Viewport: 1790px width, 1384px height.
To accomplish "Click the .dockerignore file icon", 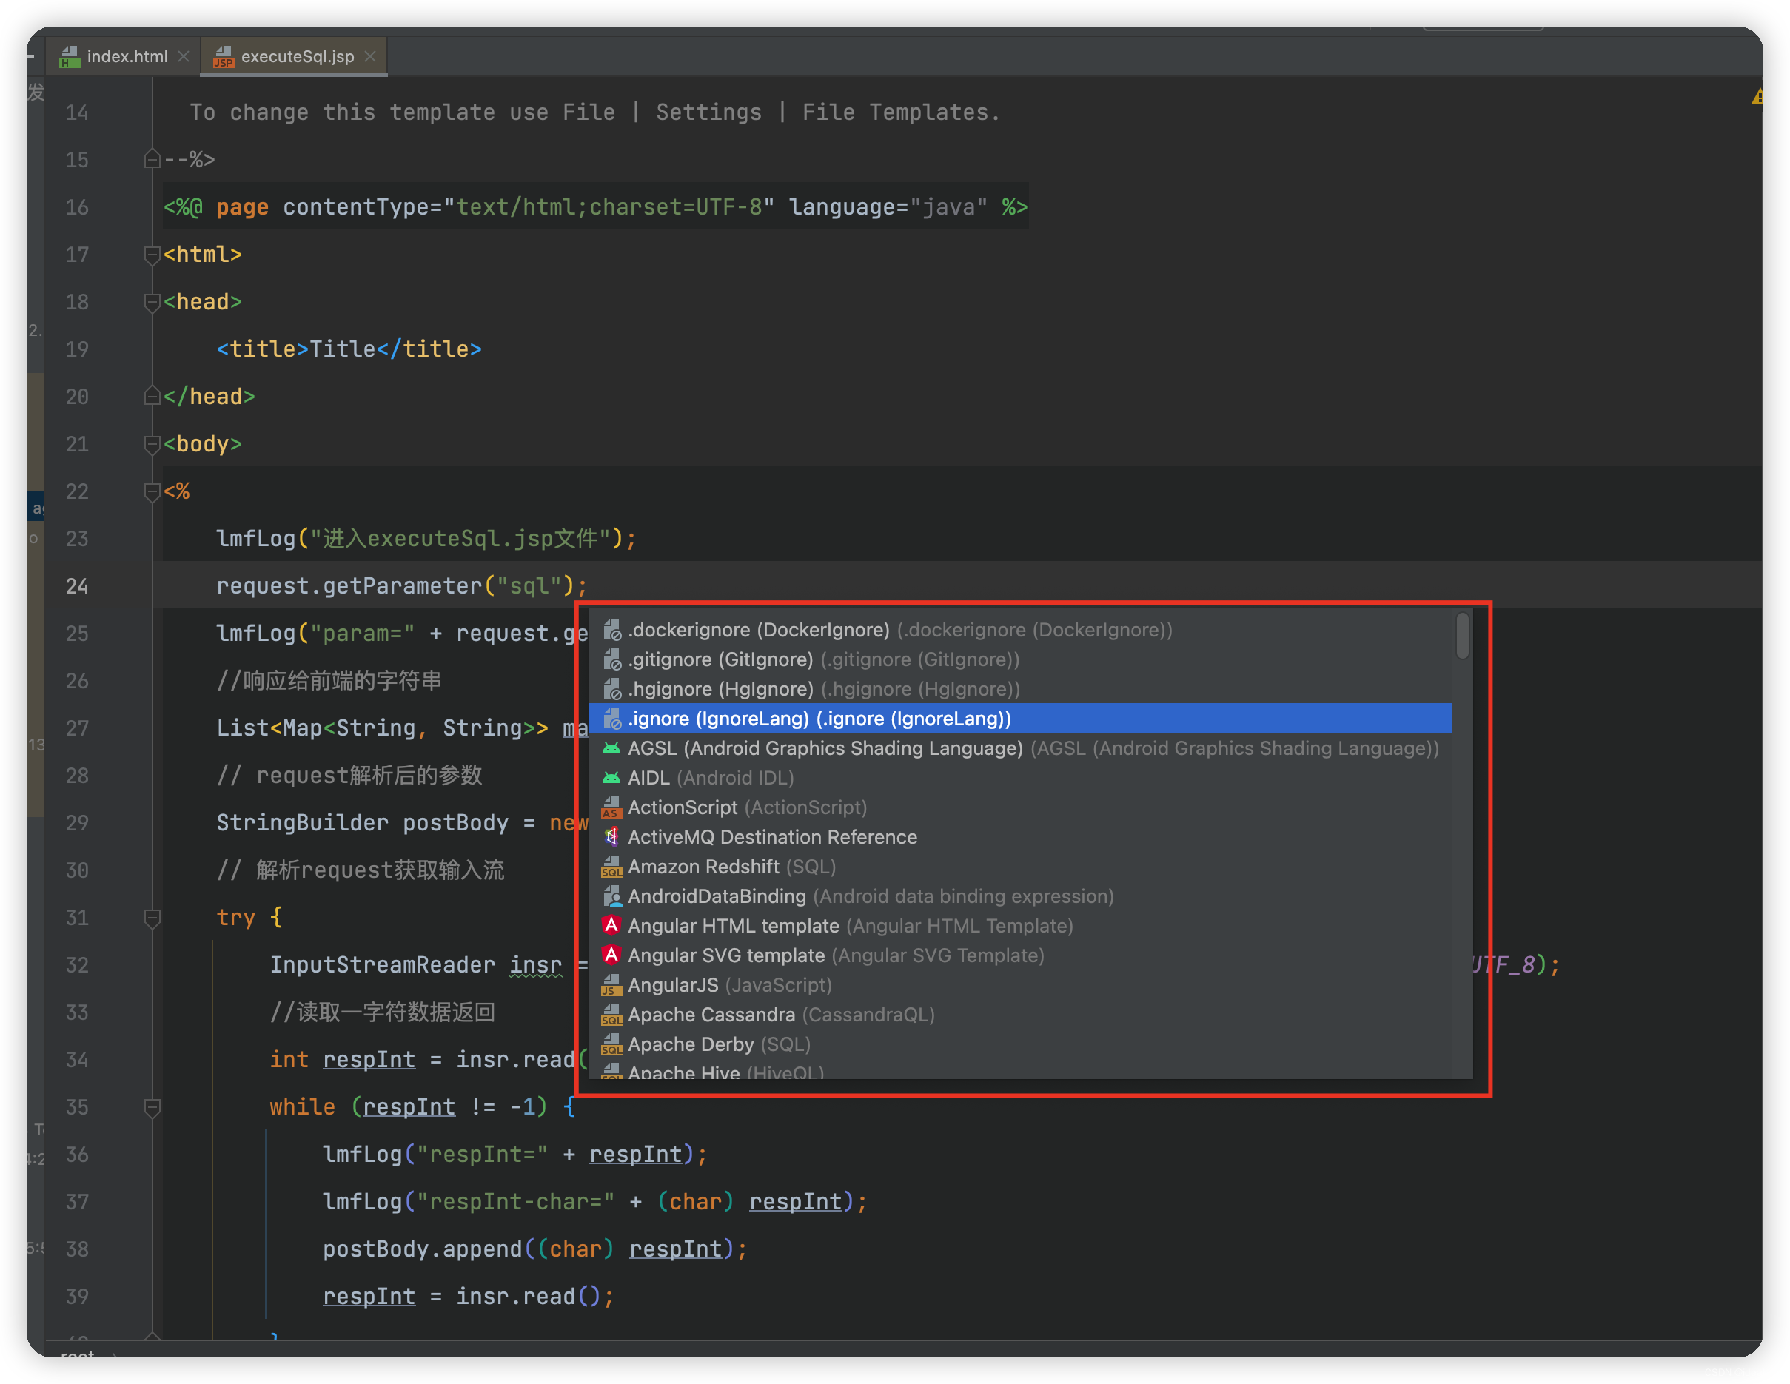I will click(x=611, y=629).
